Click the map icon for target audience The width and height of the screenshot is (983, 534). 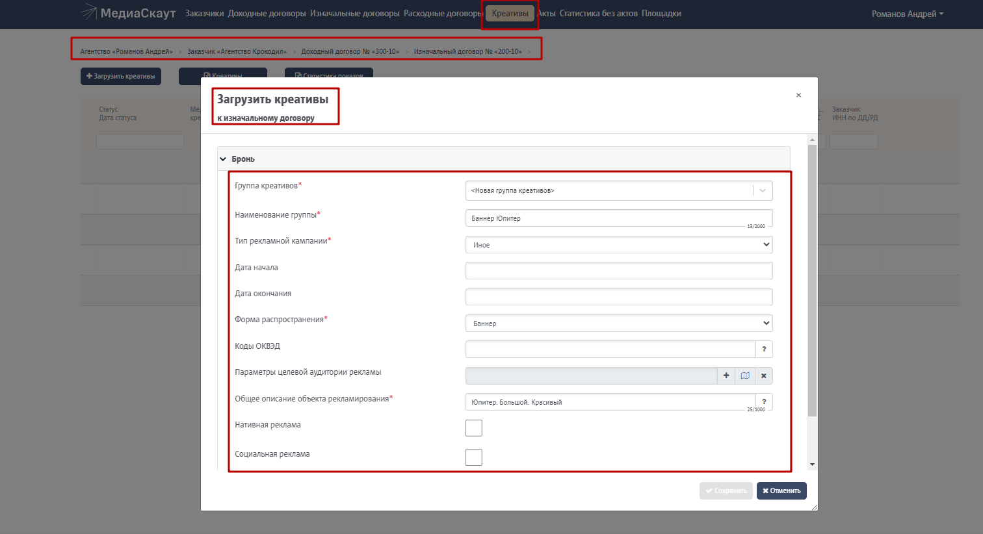click(x=745, y=375)
